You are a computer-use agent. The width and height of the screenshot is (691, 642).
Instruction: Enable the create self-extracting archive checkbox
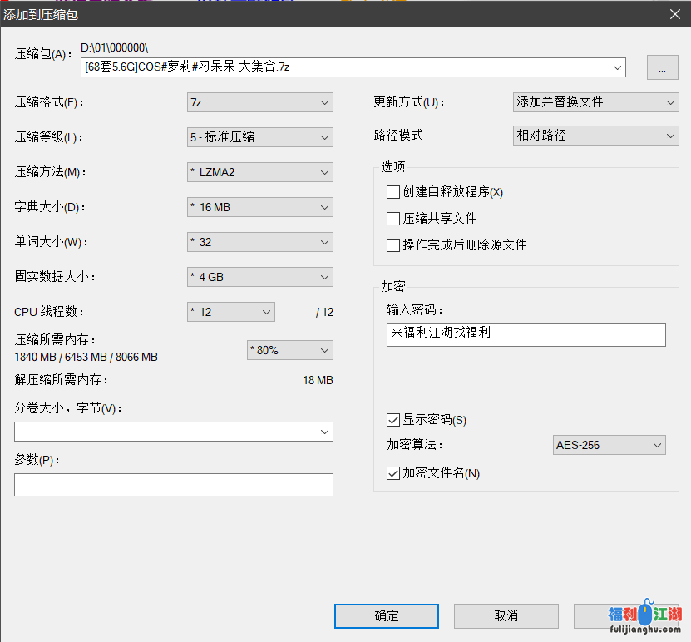(x=394, y=192)
